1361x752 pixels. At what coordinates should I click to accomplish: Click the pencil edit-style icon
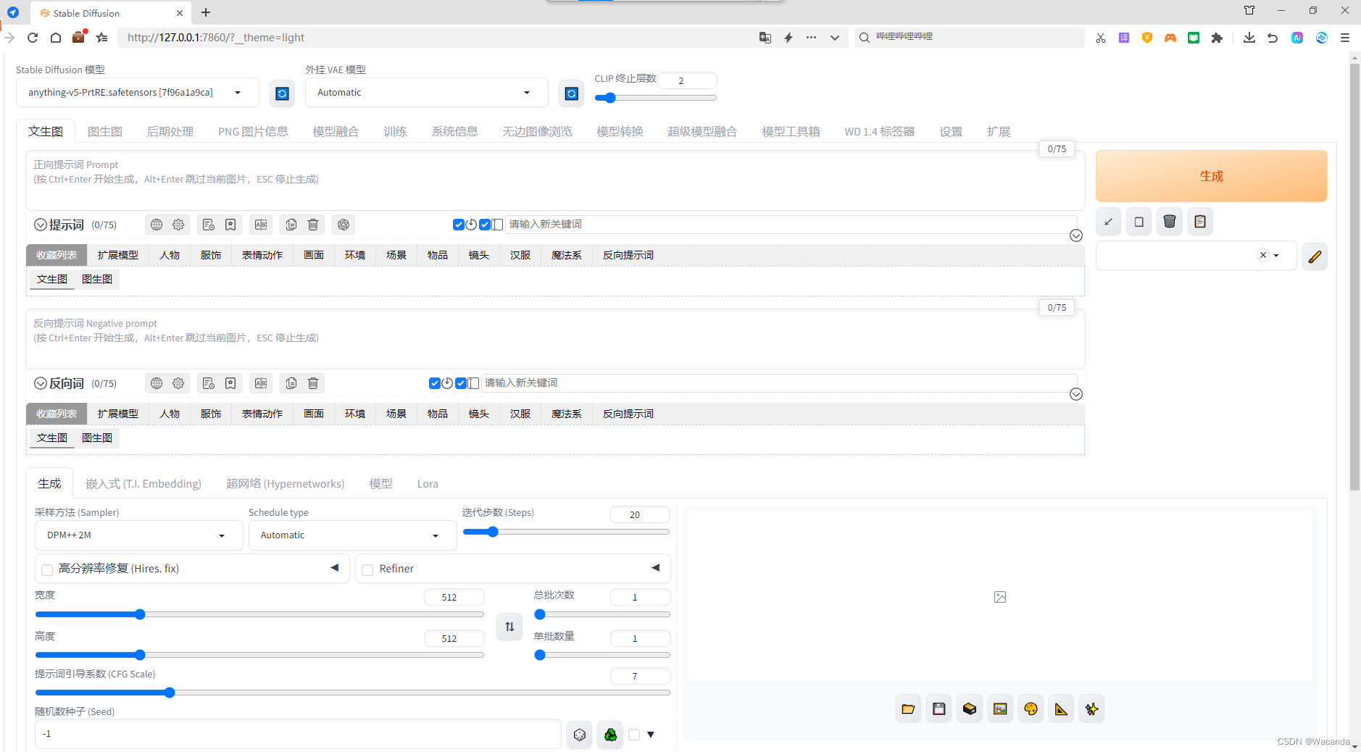(x=1315, y=256)
